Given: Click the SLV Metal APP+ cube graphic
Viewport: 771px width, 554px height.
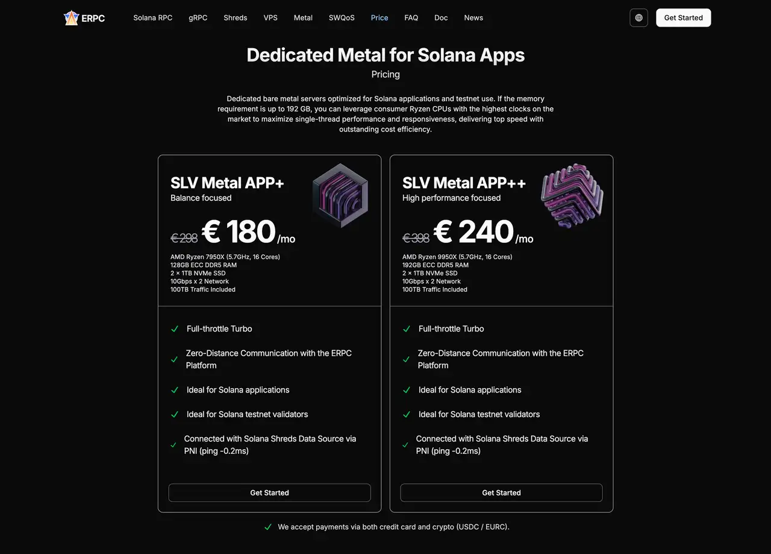Looking at the screenshot, I should click(x=340, y=196).
